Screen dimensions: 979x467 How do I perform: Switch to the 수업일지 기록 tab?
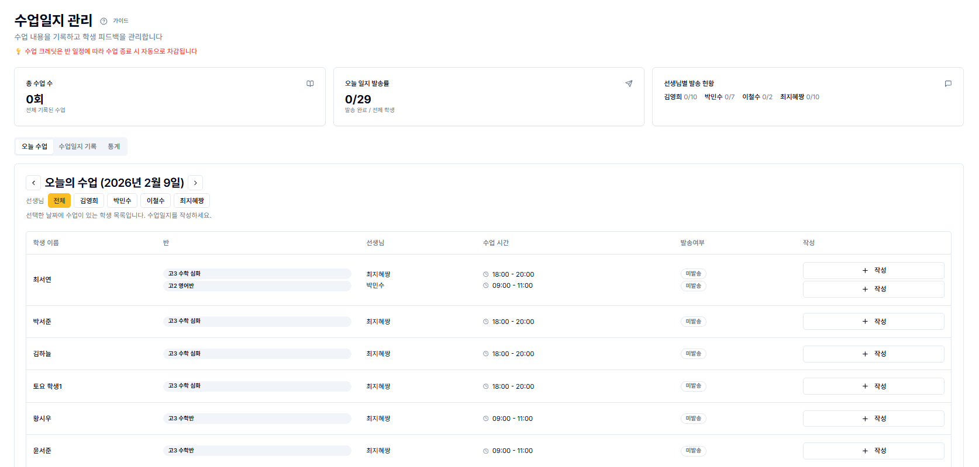tap(77, 147)
